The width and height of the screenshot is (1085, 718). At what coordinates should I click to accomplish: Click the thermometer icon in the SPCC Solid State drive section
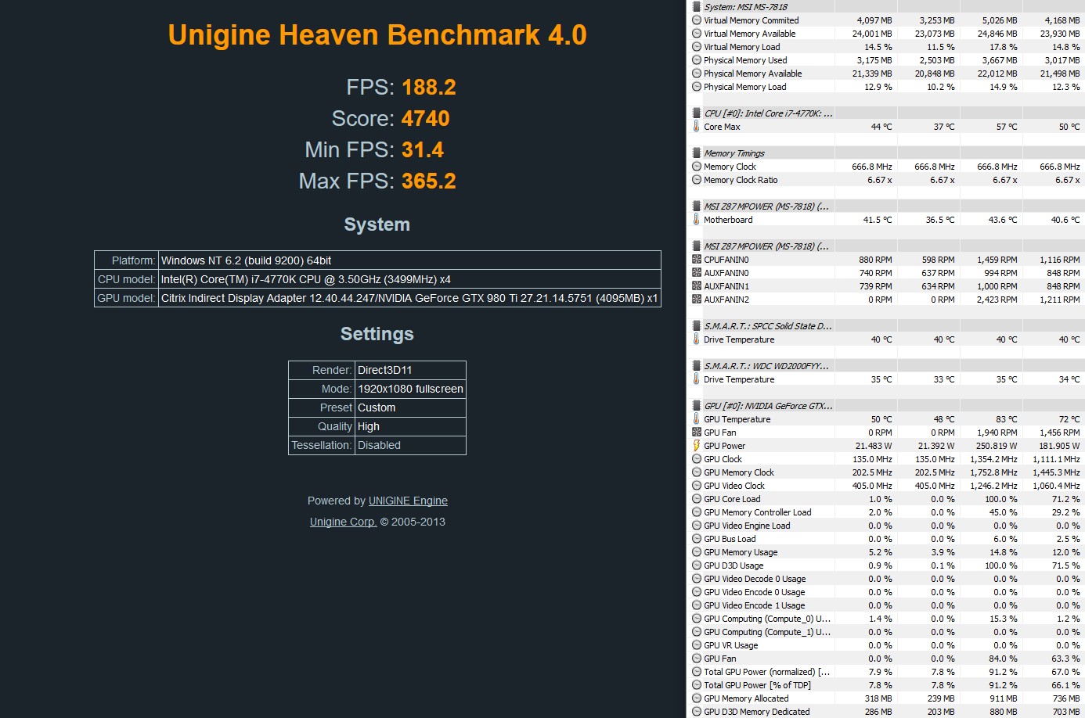[x=696, y=339]
